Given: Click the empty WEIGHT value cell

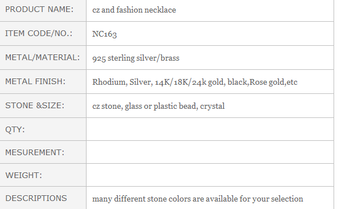Looking at the screenshot, I should click(210, 175).
